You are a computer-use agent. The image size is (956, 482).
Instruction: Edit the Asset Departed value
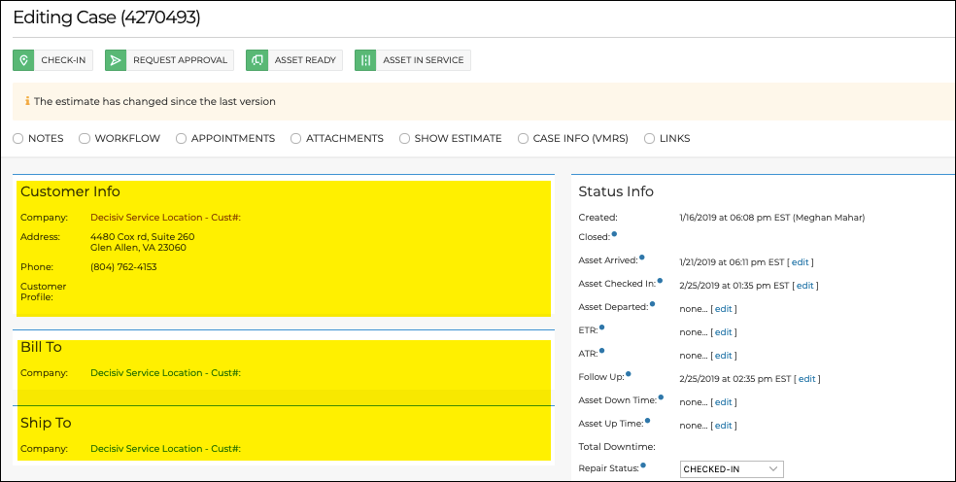tap(723, 309)
